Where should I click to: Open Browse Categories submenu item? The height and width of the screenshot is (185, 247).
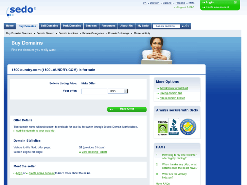[x=93, y=33]
